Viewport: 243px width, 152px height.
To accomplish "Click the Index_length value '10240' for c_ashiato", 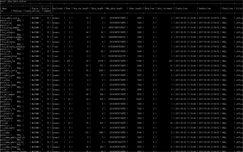I will [x=139, y=99].
